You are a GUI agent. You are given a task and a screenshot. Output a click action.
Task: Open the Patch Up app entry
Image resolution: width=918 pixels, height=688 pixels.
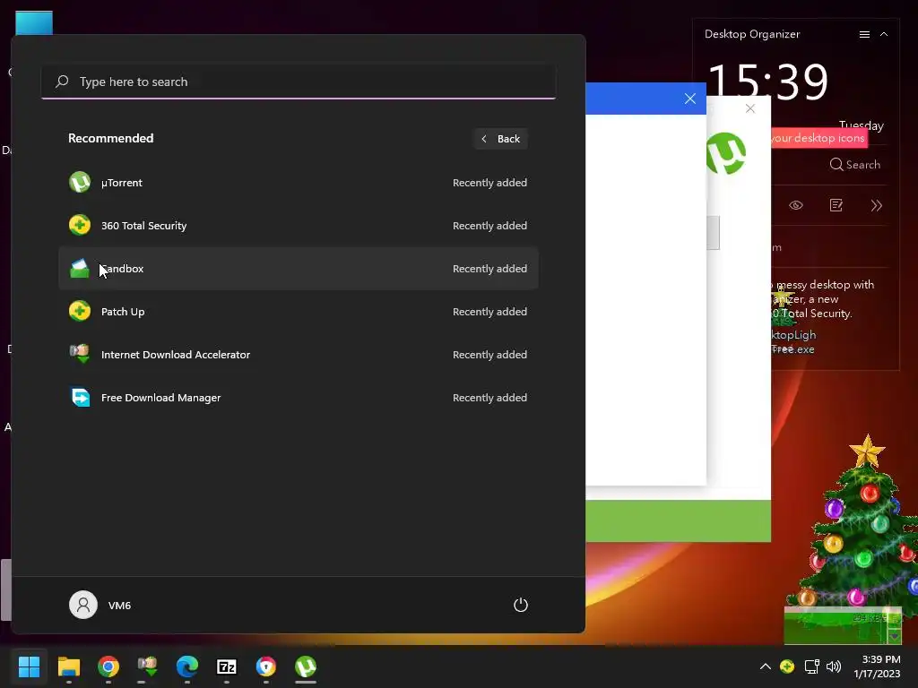tap(298, 312)
